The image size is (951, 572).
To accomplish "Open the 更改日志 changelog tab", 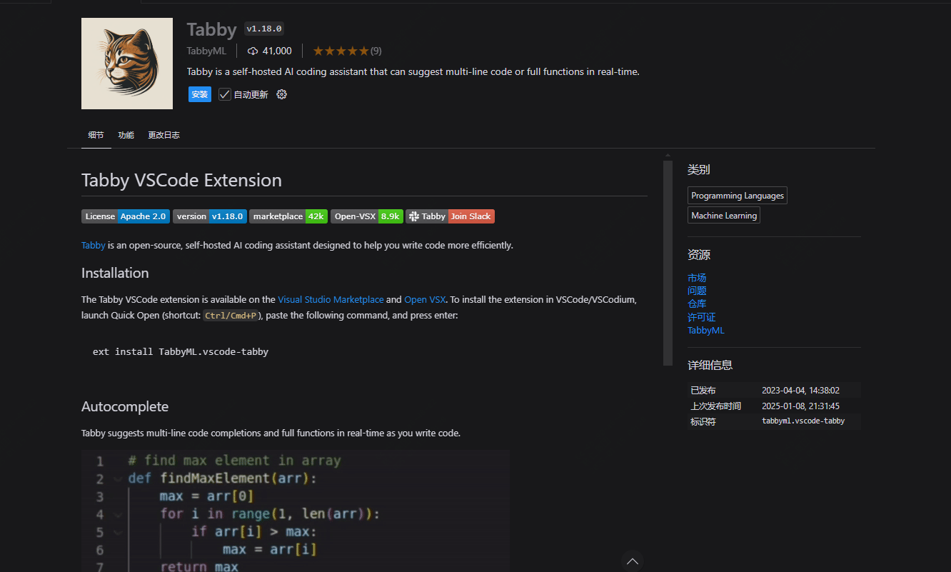I will tap(163, 135).
